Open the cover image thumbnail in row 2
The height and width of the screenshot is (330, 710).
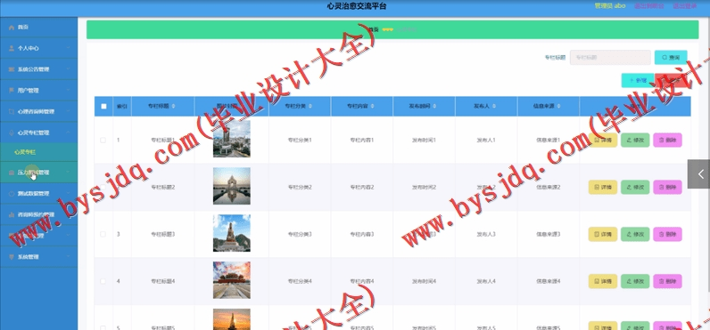pyautogui.click(x=232, y=186)
